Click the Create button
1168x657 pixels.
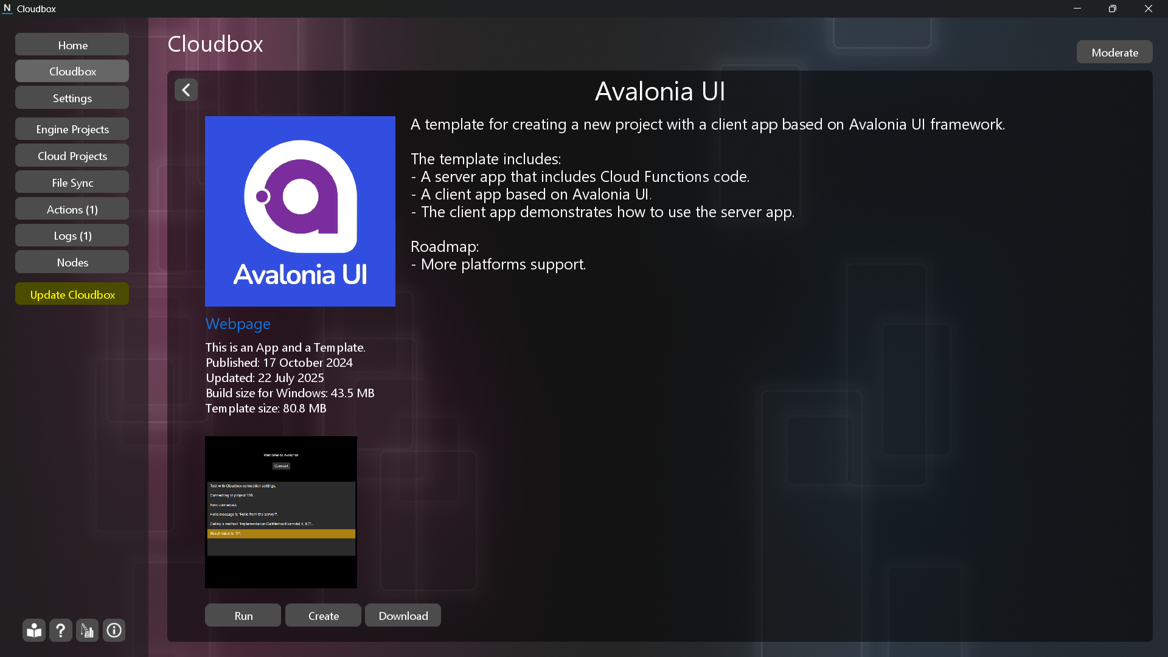(324, 616)
